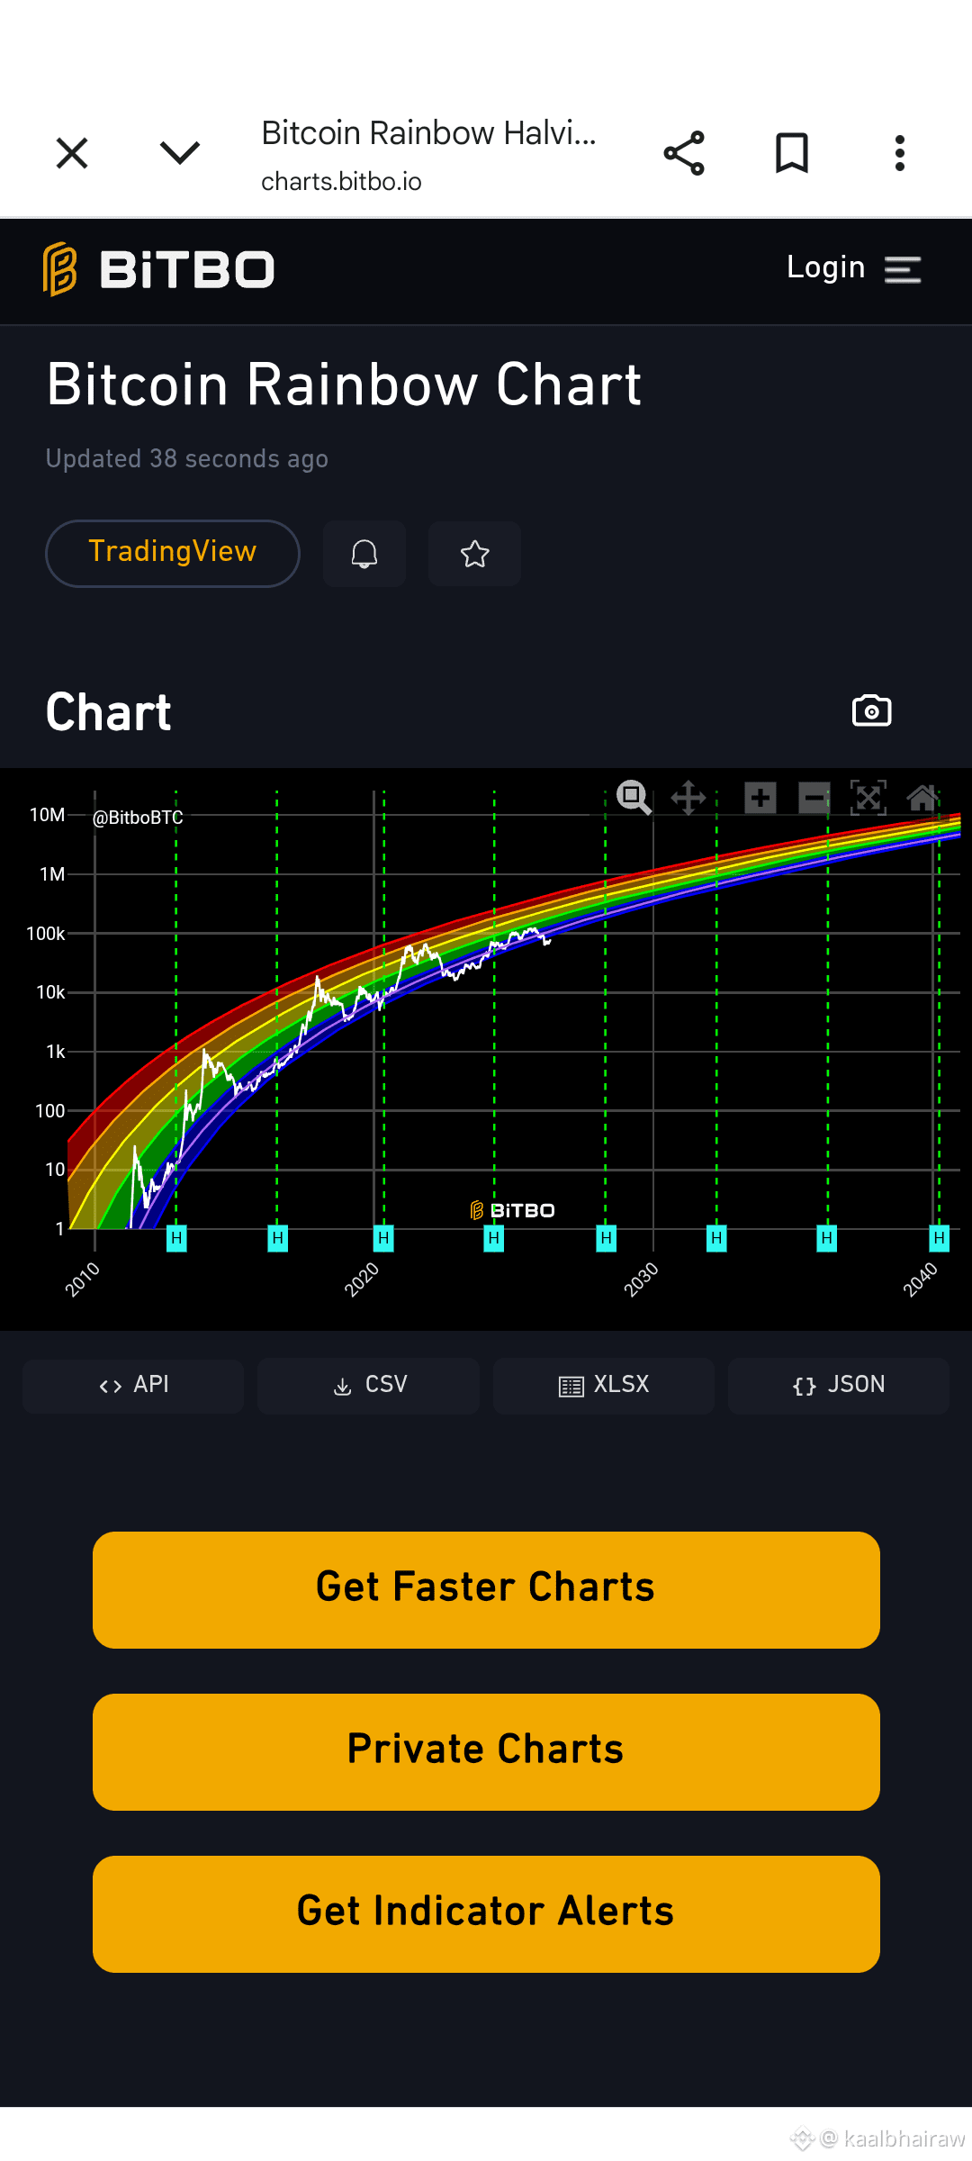Viewport: 972px width, 2161px height.
Task: Open the TradingView button
Action: coord(173,553)
